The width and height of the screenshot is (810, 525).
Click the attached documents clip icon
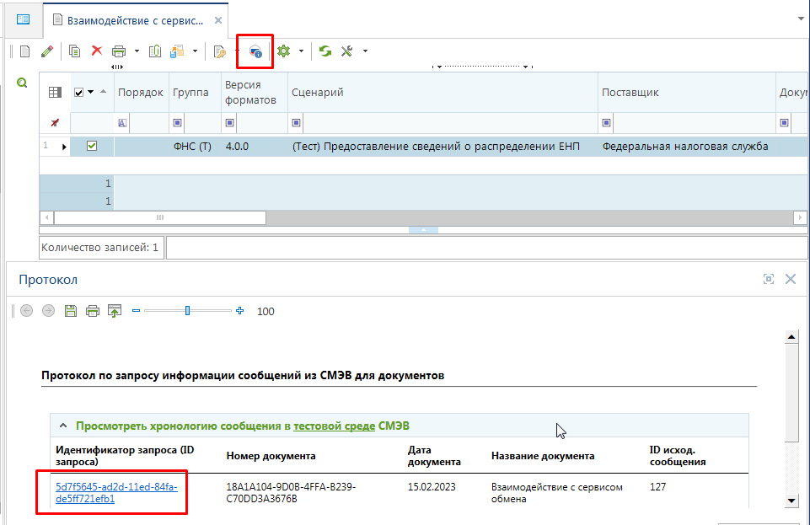point(155,51)
